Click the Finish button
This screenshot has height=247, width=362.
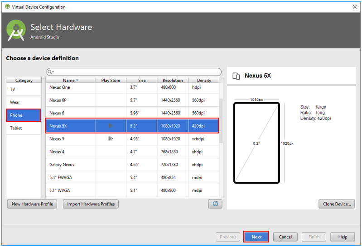click(314, 237)
